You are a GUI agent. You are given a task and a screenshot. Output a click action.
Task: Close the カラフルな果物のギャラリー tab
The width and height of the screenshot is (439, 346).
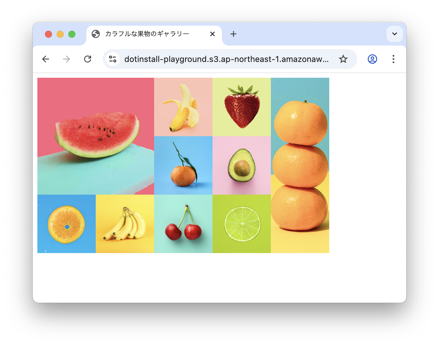212,34
